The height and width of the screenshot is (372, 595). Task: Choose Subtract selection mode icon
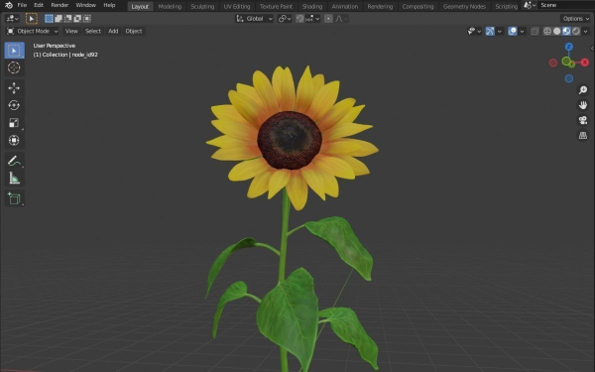pos(67,19)
